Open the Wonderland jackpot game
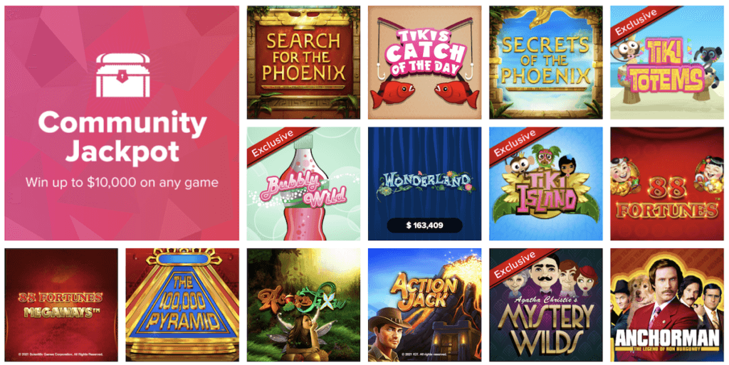 (x=424, y=184)
